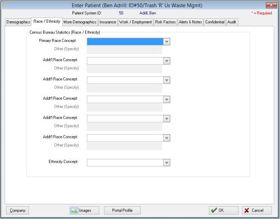Open the Images picture icon
The width and height of the screenshot is (280, 219).
click(74, 210)
